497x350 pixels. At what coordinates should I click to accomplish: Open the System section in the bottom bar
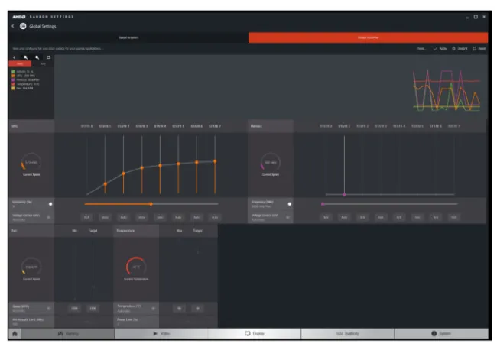tap(440, 334)
